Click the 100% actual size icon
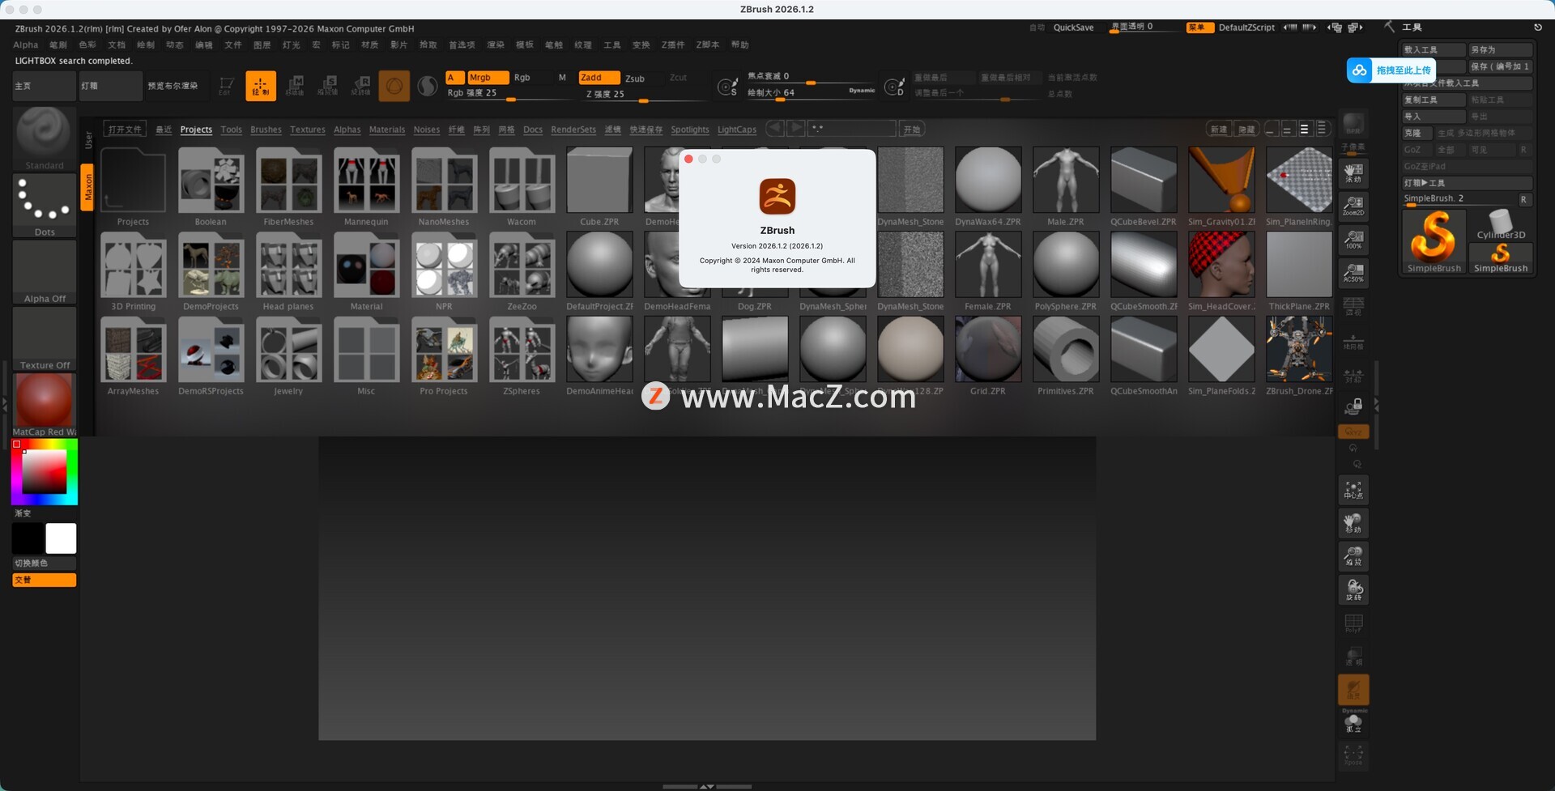Screen dimensions: 1555x791 1353,239
